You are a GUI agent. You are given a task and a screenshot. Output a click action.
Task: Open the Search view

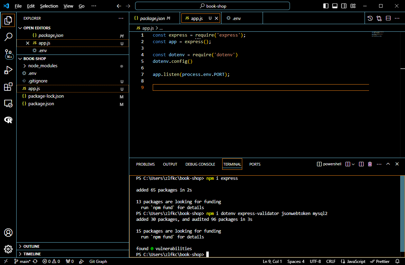[8, 37]
